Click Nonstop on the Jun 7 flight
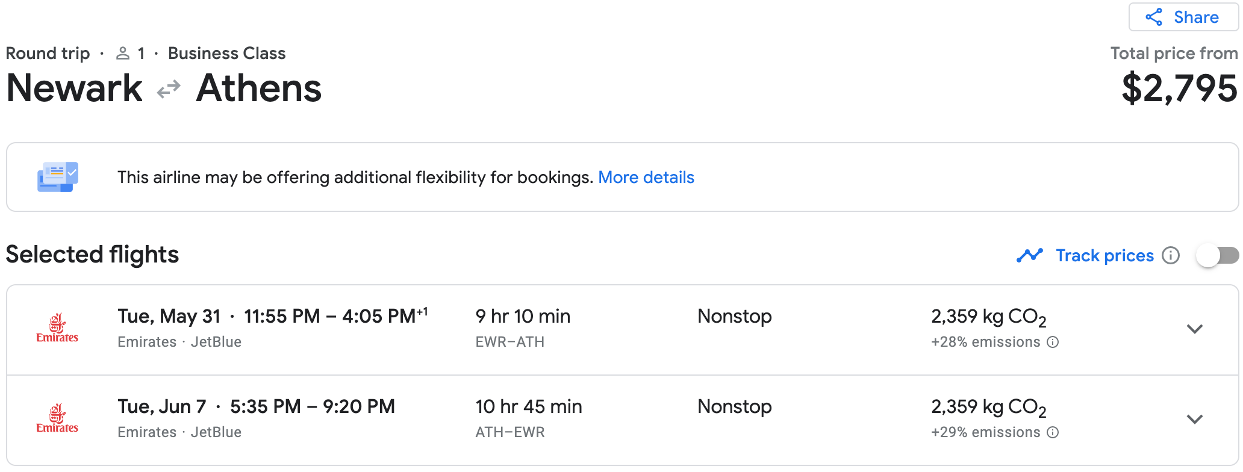Screen dimensions: 1243x472 (x=735, y=406)
